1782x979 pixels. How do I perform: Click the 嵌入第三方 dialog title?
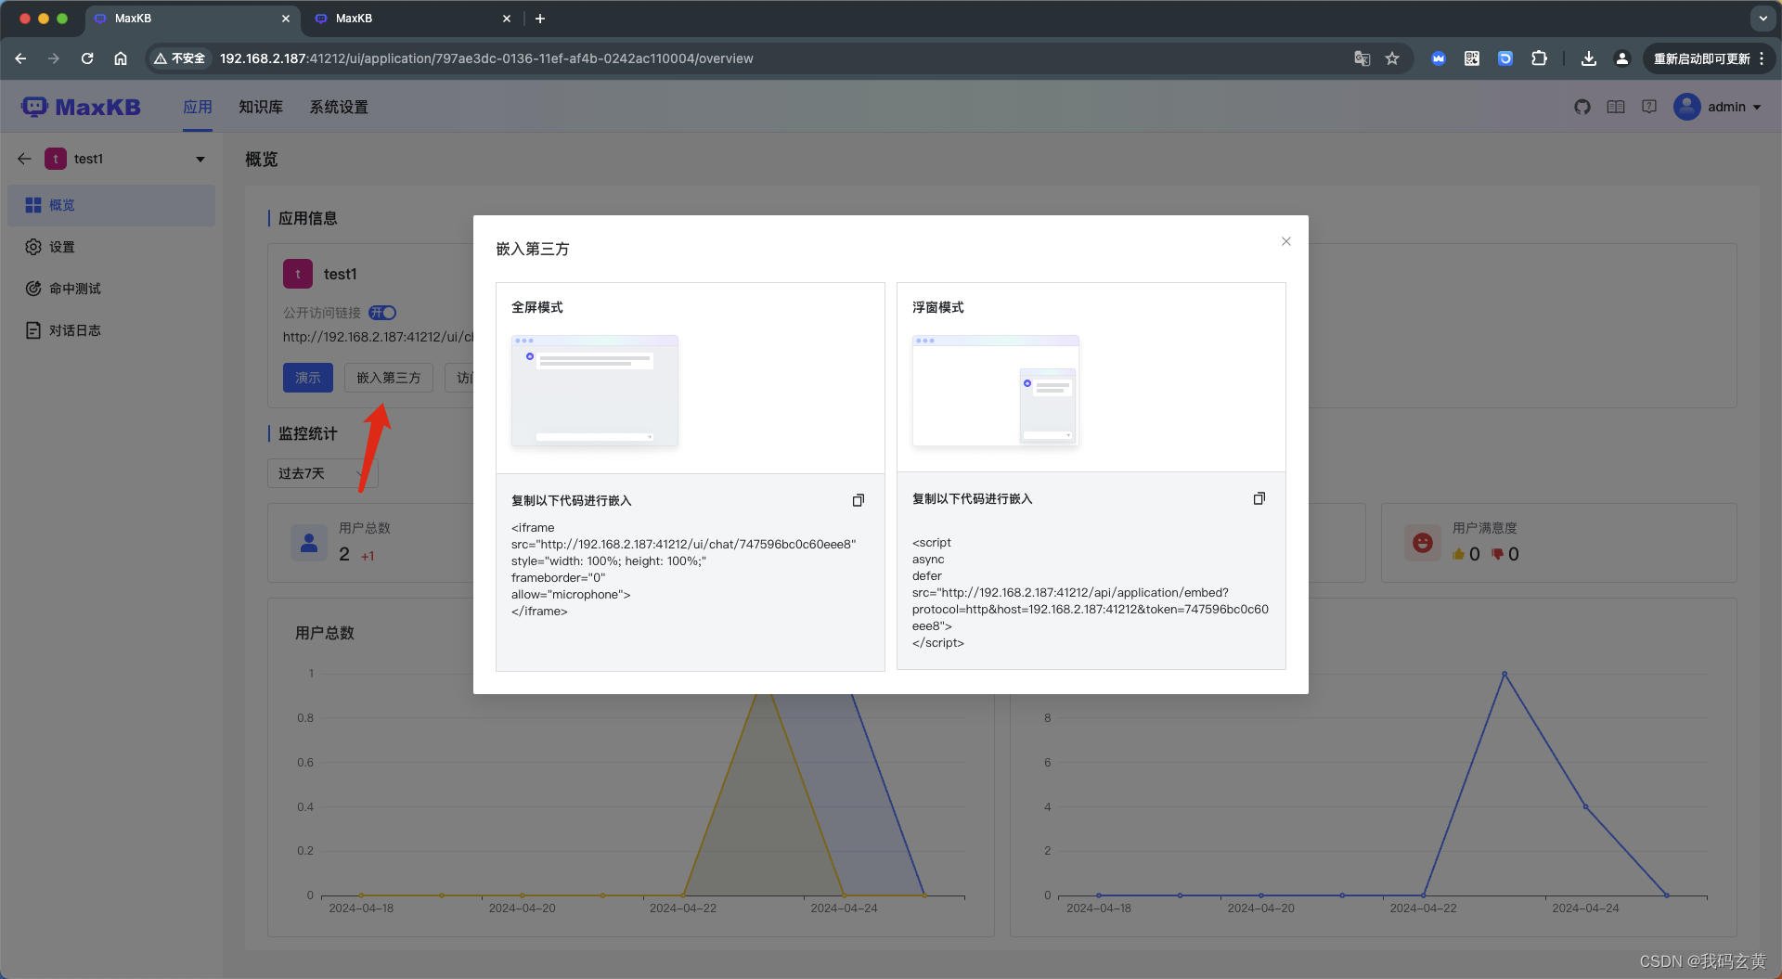(x=533, y=249)
